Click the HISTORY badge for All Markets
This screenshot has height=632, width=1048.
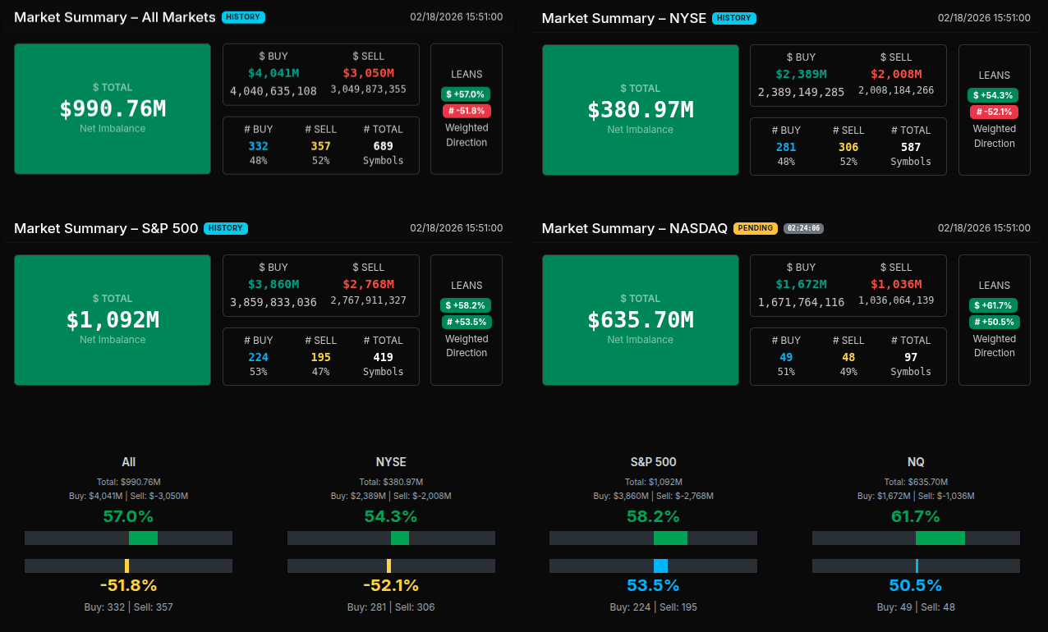tap(244, 17)
